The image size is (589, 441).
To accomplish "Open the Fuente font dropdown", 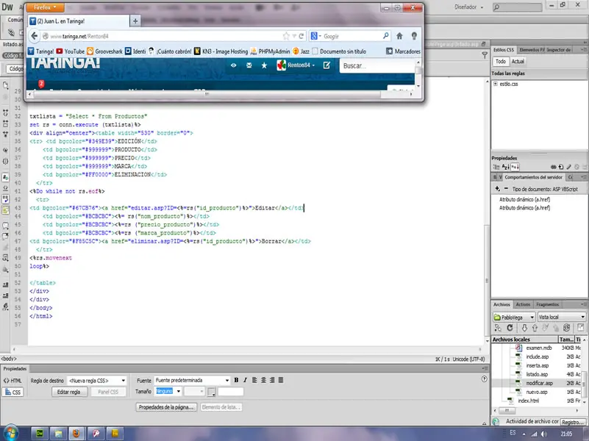I will tap(191, 380).
